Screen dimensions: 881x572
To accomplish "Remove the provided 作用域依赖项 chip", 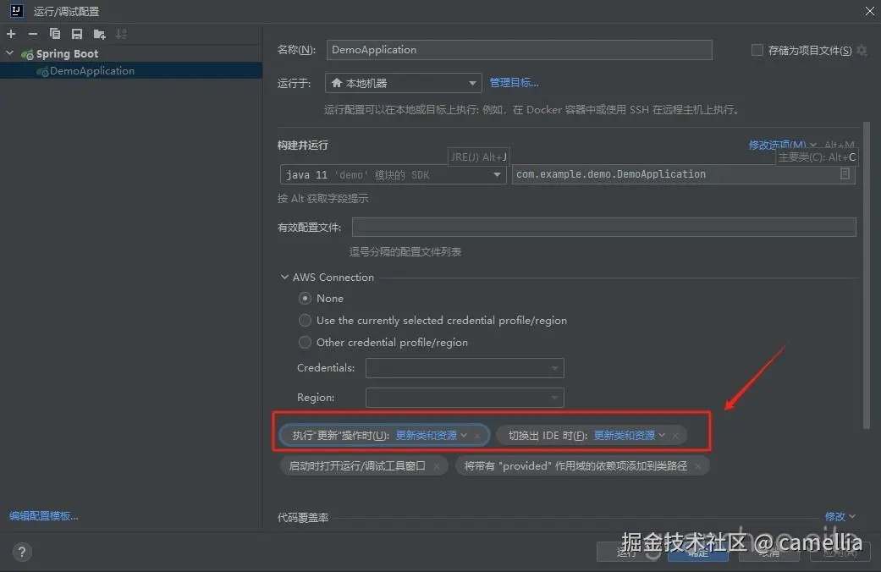I will coord(698,466).
